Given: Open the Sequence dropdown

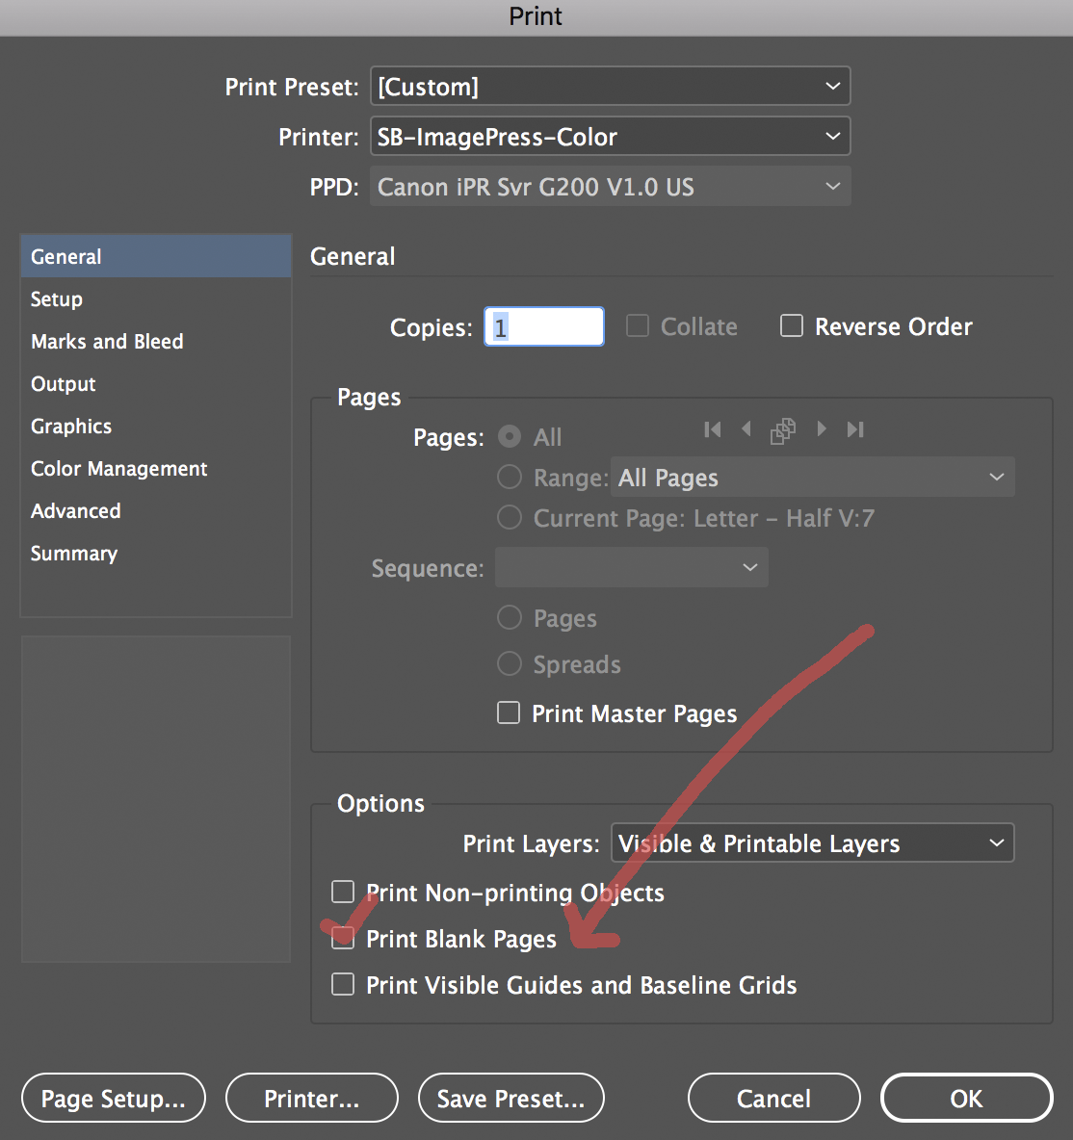Looking at the screenshot, I should pyautogui.click(x=631, y=567).
